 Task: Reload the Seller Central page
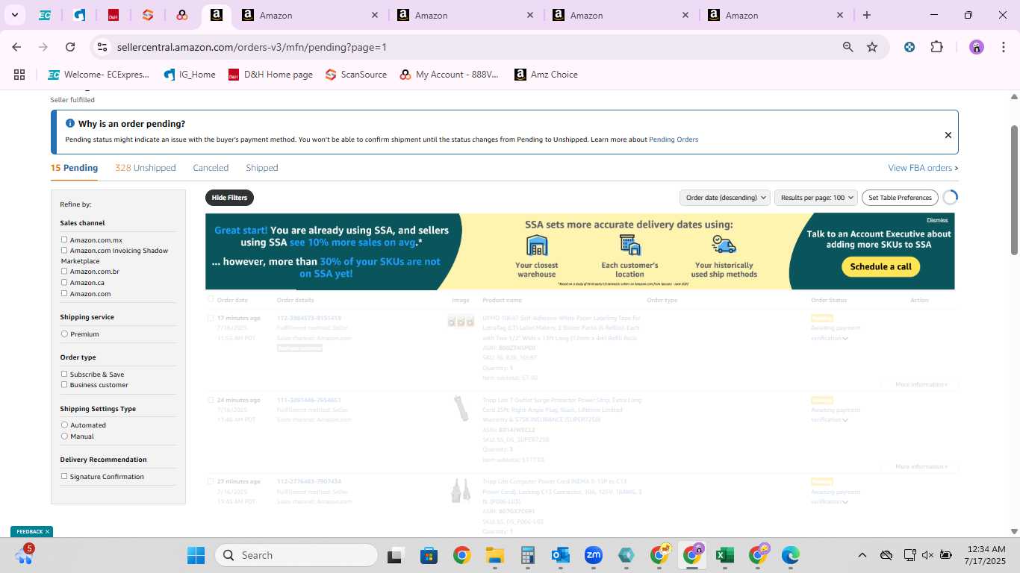coord(70,47)
